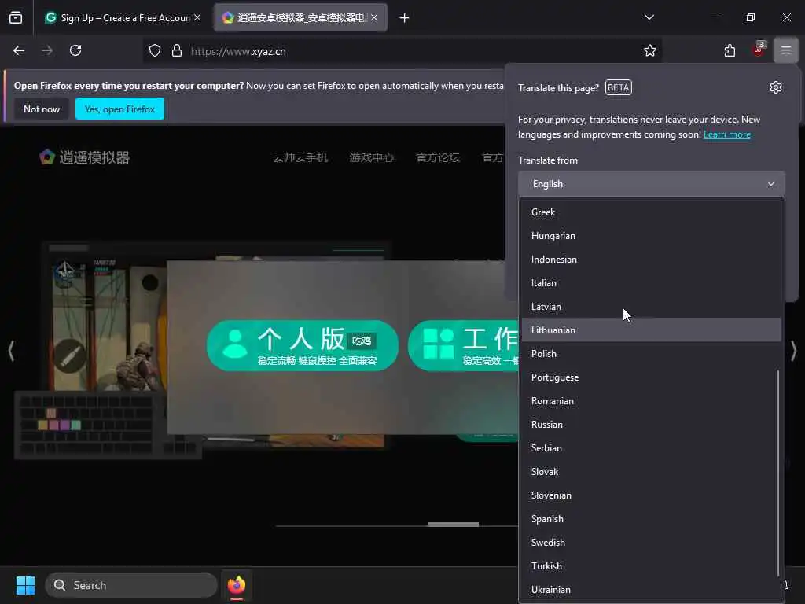
Task: Select Slovak language option
Action: 652,472
